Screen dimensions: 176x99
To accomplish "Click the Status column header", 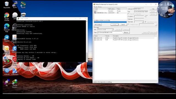I will click(x=122, y=9).
